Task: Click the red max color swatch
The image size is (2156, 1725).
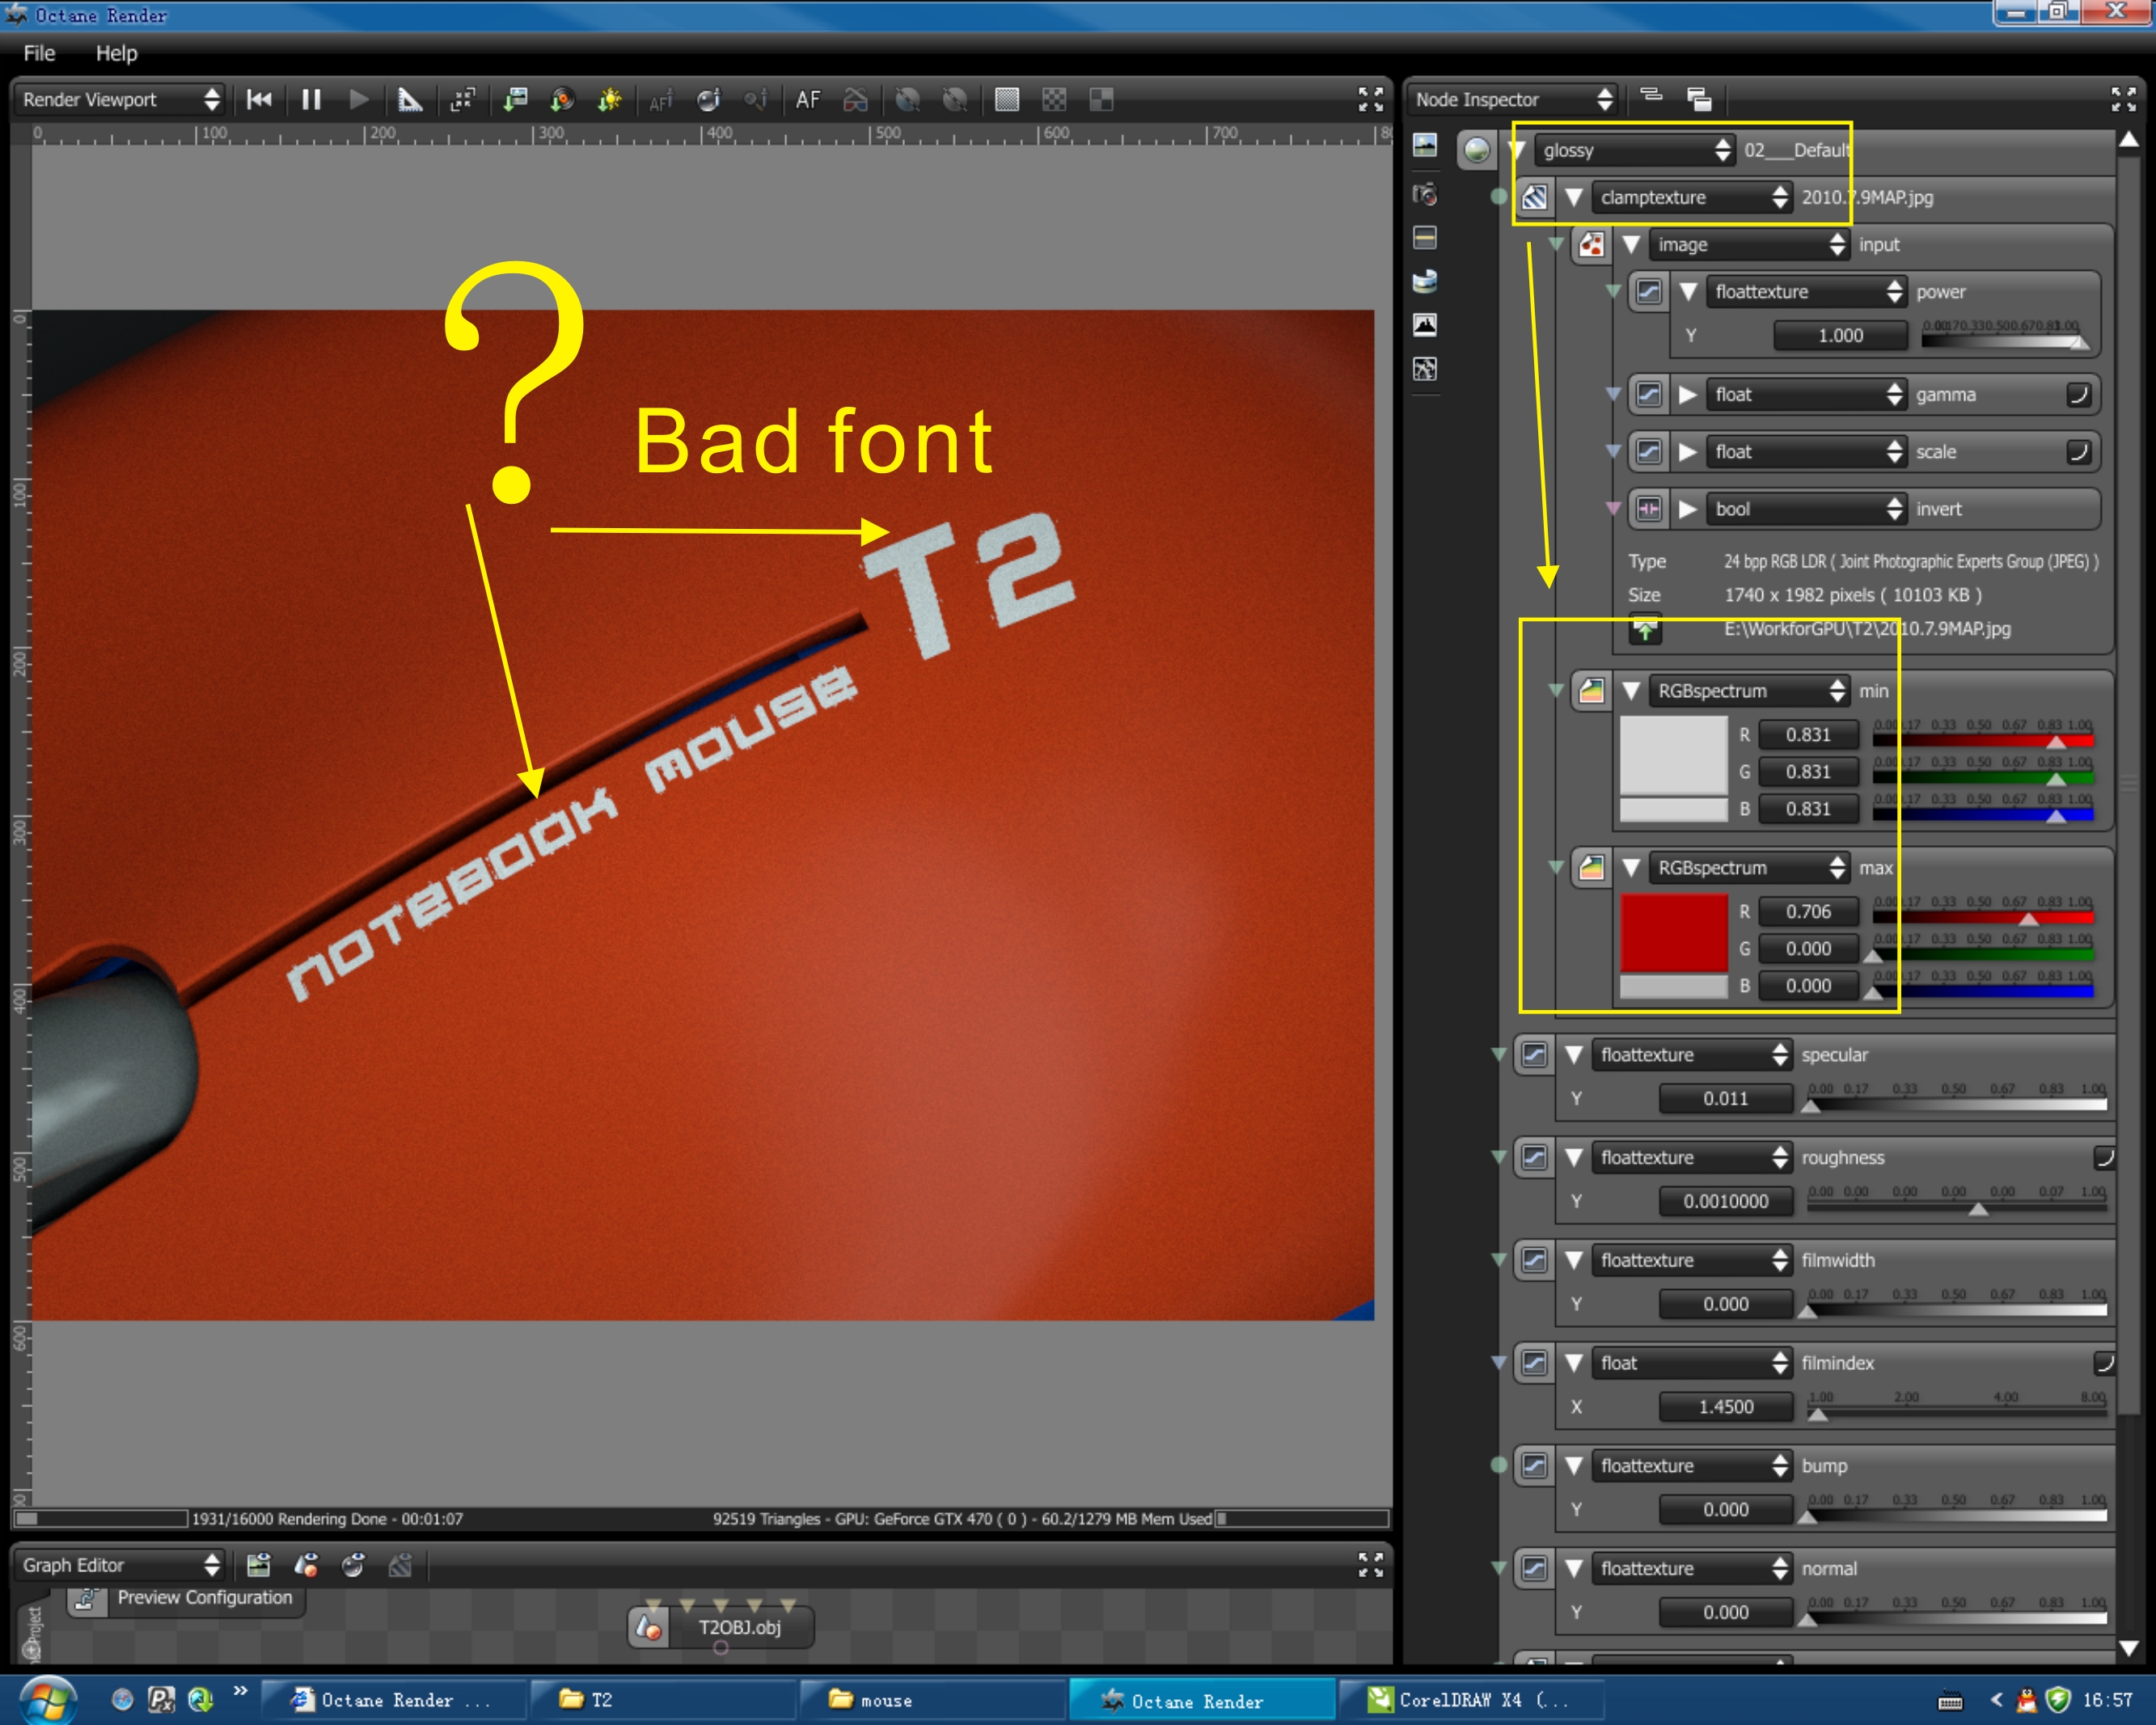Action: 1673,932
